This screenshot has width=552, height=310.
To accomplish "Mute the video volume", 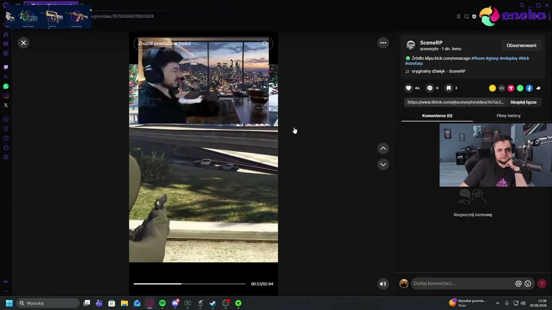I will click(x=383, y=284).
